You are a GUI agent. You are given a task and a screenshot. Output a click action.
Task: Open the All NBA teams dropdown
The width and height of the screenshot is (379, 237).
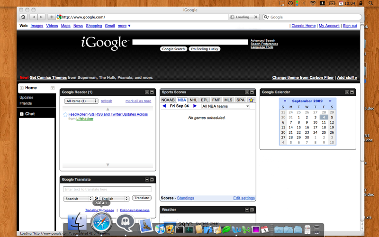226,106
